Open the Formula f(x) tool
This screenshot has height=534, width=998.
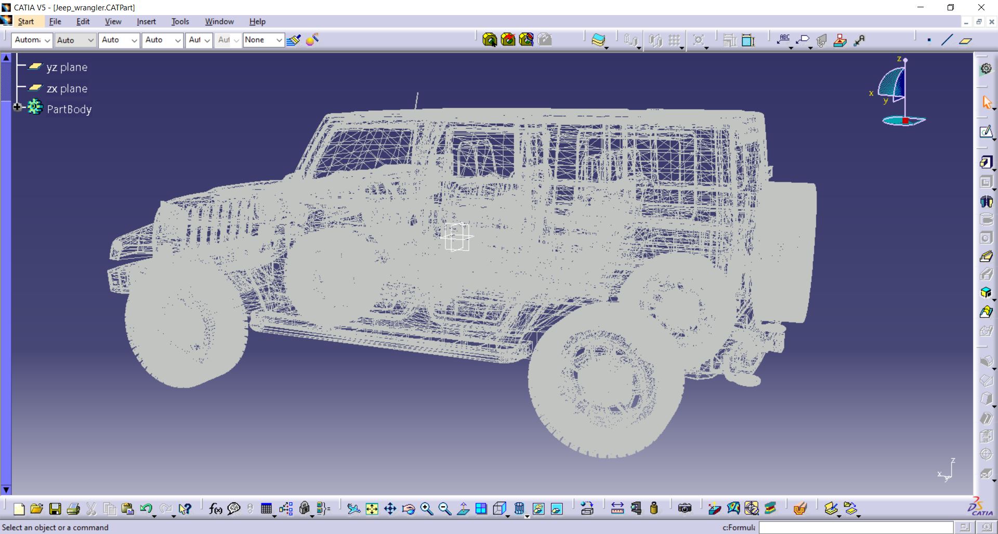click(215, 509)
